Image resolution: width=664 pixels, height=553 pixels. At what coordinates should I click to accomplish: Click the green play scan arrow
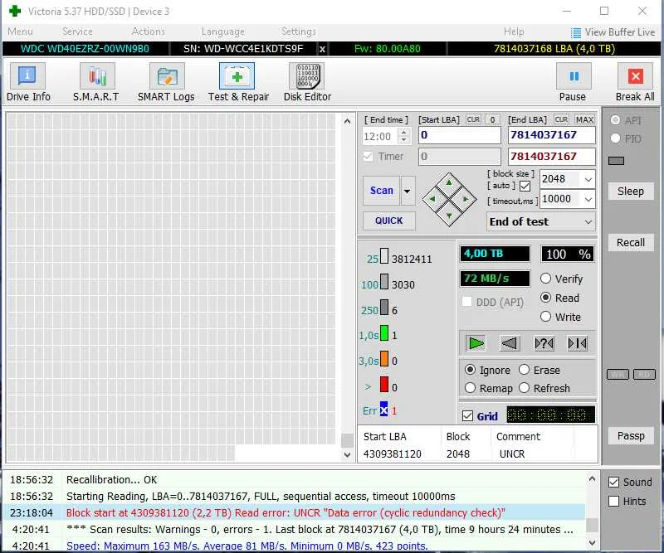pyautogui.click(x=476, y=343)
